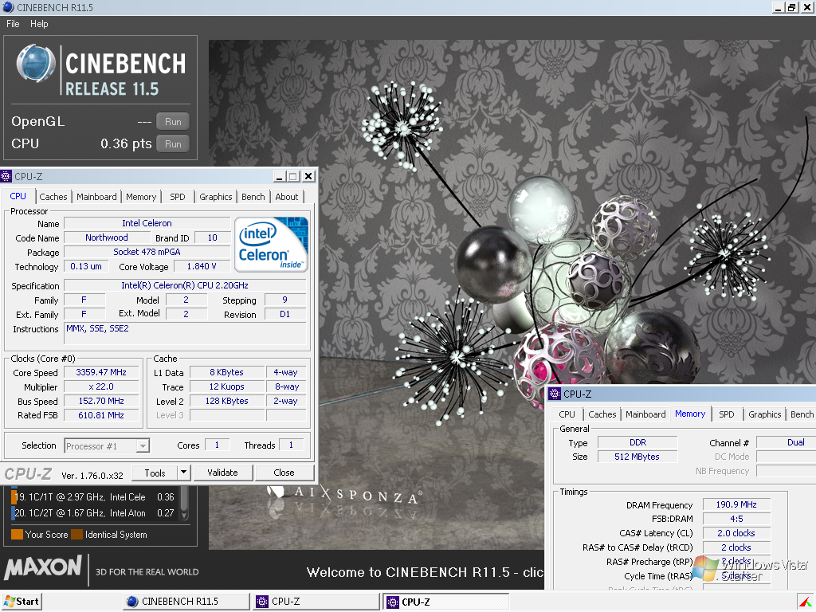816x612 pixels.
Task: Click the Validate button
Action: coord(223,473)
